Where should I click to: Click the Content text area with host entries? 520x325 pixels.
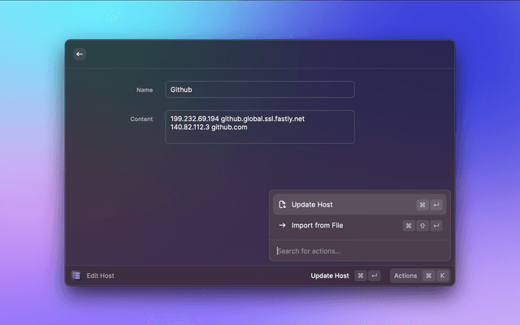(x=259, y=127)
